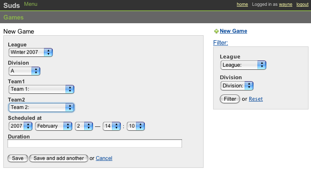Open the Menu item in header
Screen dimensions: 311x177
click(x=31, y=4)
